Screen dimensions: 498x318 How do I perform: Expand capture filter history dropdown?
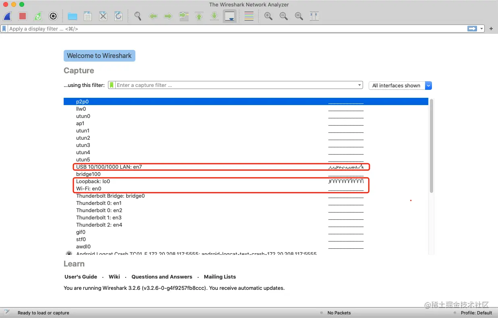(x=360, y=85)
